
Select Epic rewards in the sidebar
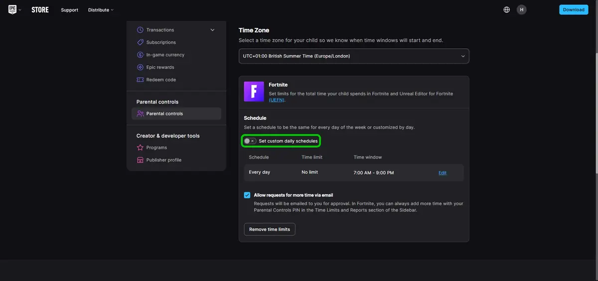[160, 67]
